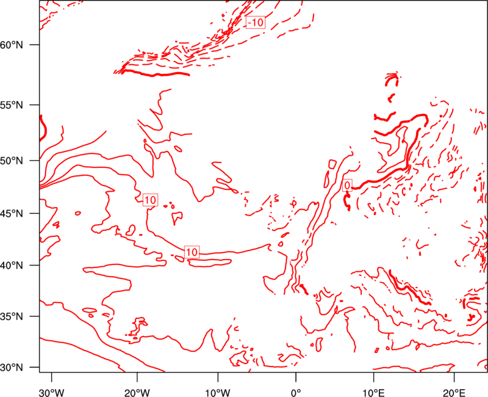Click the 60°N latitude axis label
488x397 pixels.
pyautogui.click(x=12, y=45)
